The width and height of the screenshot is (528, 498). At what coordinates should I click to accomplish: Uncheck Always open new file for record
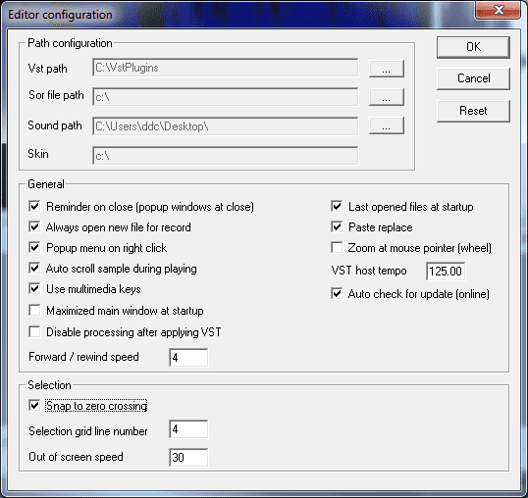34,227
